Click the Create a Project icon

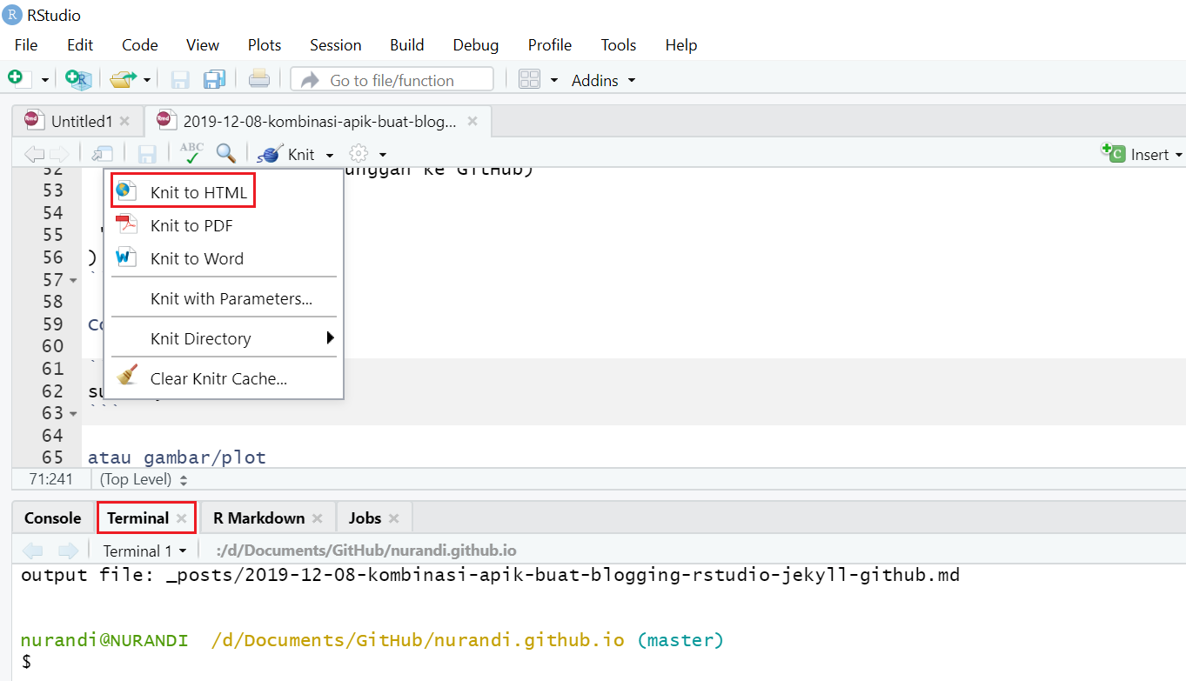point(78,79)
